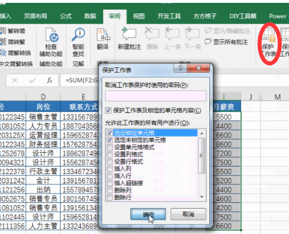Select column M header
289x234 pixels.
pyautogui.click(x=277, y=97)
